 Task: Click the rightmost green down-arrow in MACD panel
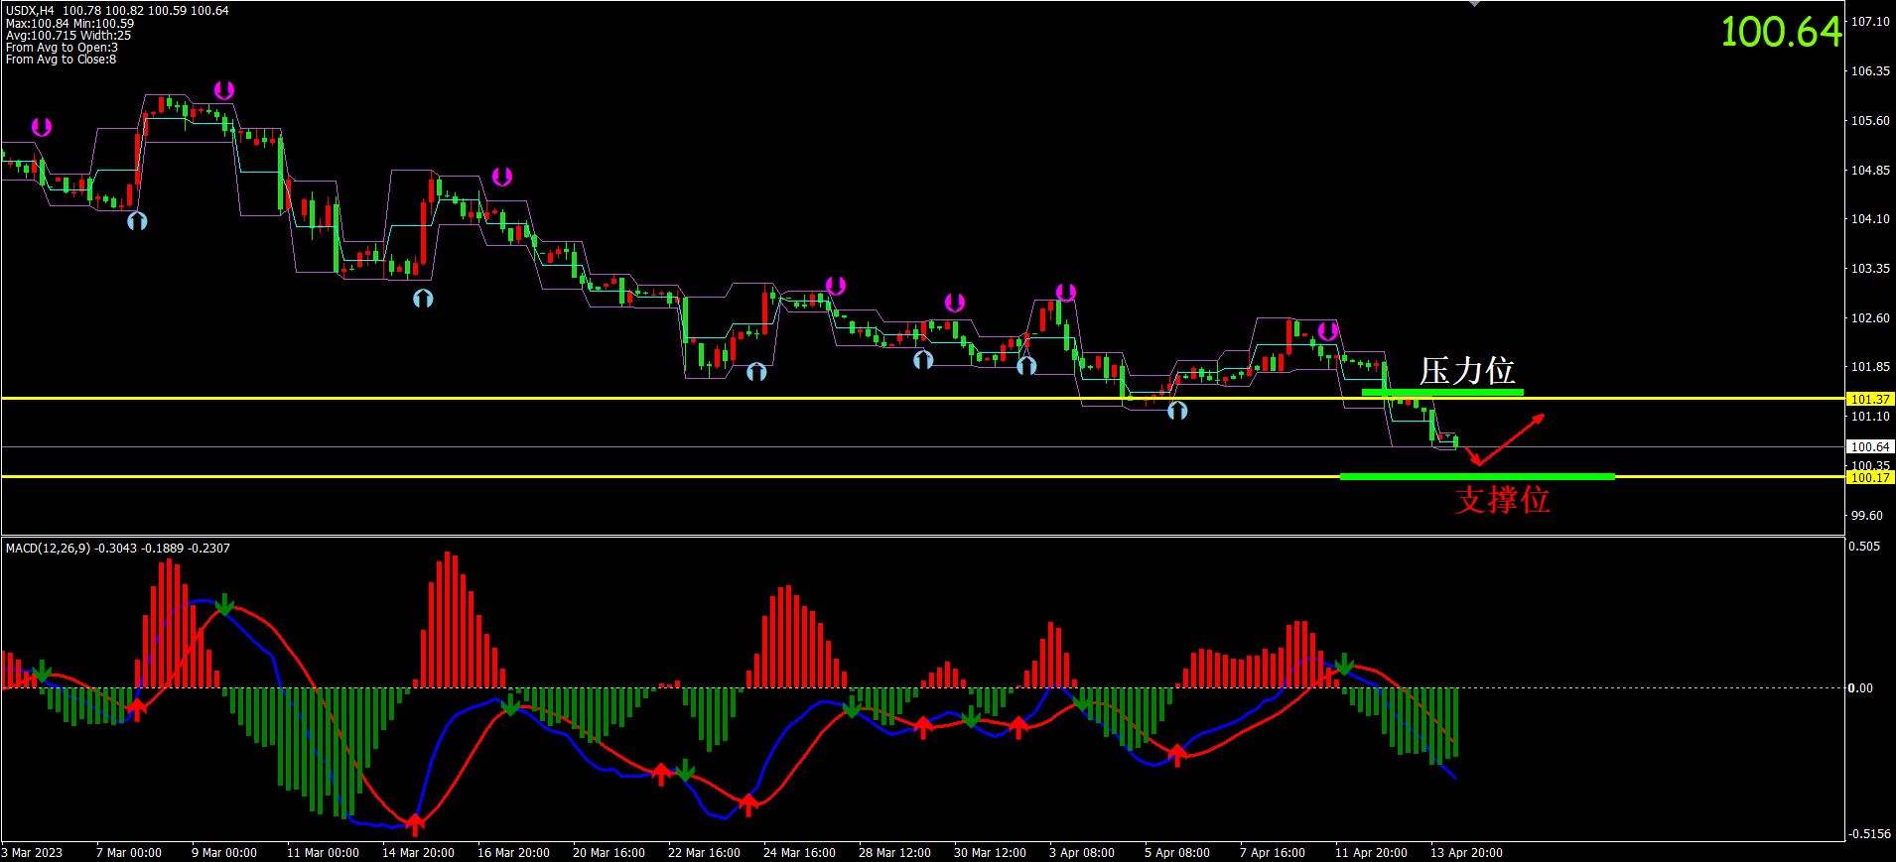tap(1344, 665)
